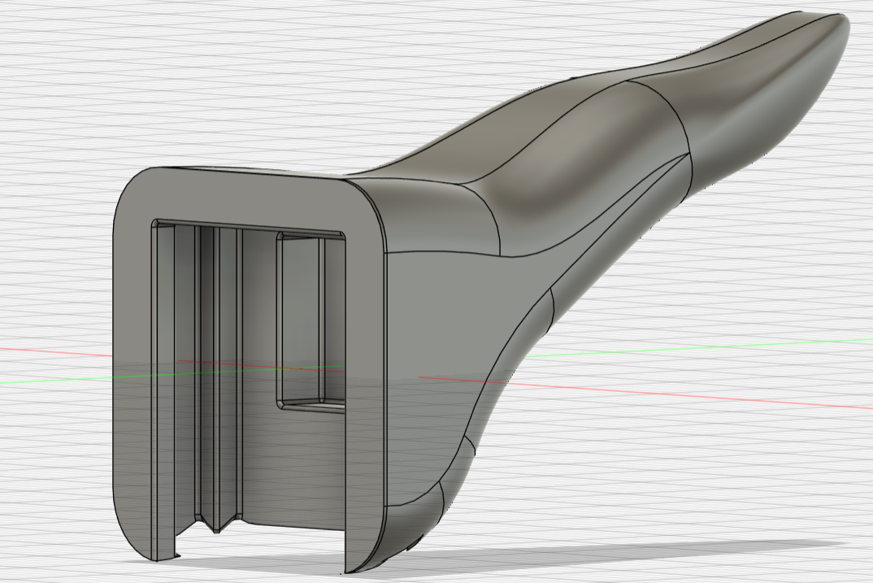Click the green axis line left of model
Viewport: 873px width, 583px height.
coord(49,380)
